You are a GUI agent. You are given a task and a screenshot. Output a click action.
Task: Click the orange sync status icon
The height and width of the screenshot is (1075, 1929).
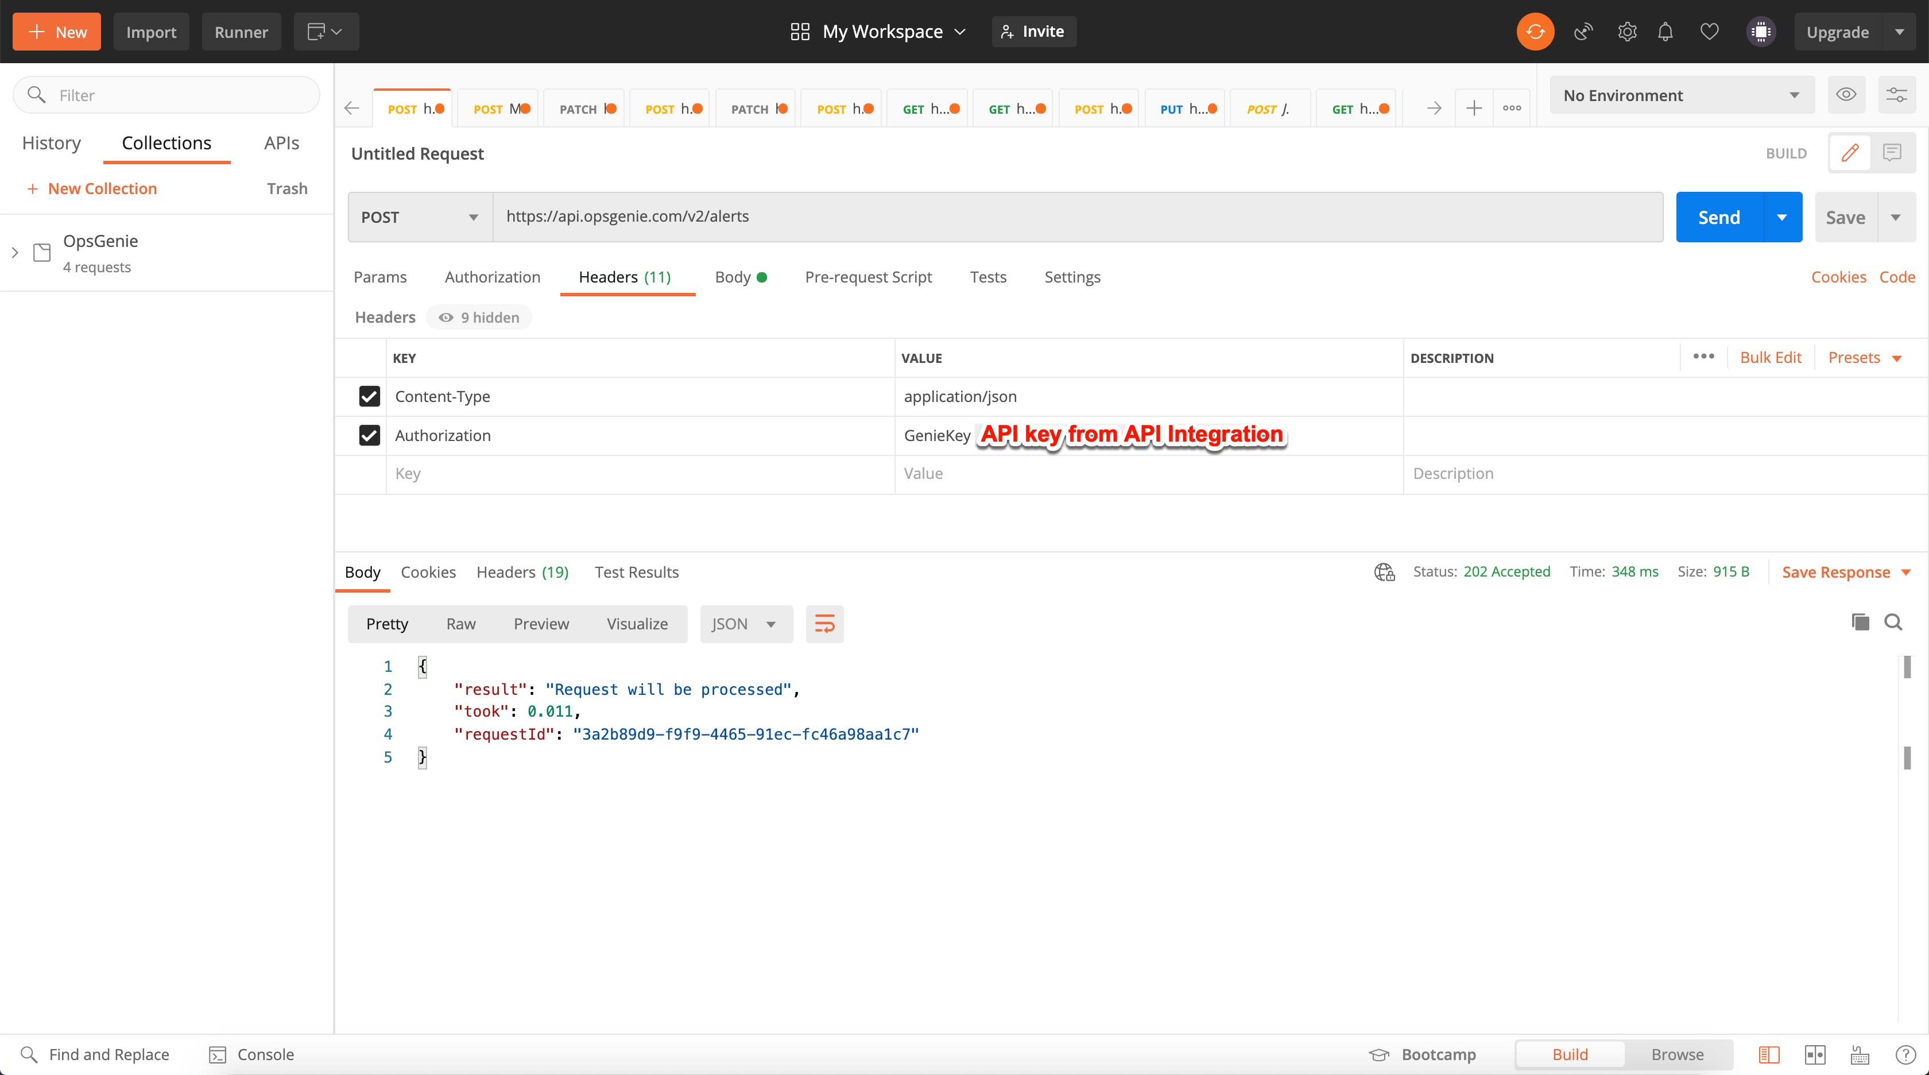(x=1535, y=32)
